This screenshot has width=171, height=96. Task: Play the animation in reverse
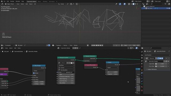pos(96,45)
